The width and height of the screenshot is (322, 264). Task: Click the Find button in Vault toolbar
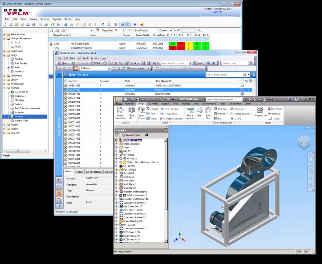tap(198, 63)
